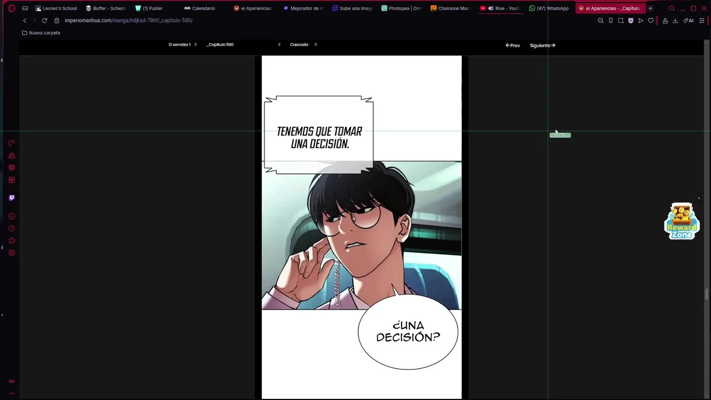View site security lock info
The width and height of the screenshot is (711, 400).
click(57, 21)
